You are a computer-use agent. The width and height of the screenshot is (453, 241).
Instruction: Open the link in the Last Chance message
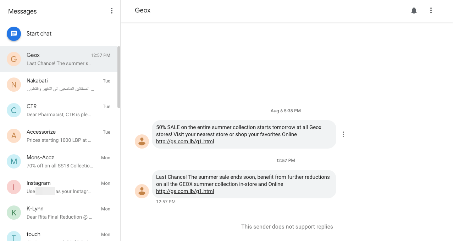(185, 191)
